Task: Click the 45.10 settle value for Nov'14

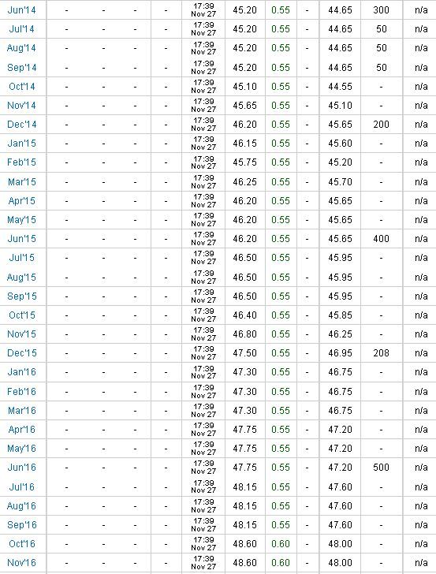Action: [x=340, y=106]
